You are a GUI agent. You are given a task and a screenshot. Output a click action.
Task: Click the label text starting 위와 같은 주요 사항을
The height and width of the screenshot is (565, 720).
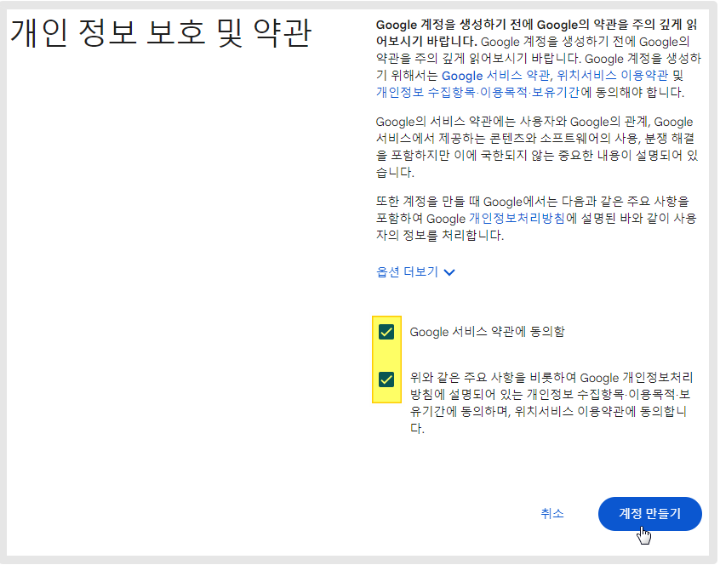click(551, 403)
